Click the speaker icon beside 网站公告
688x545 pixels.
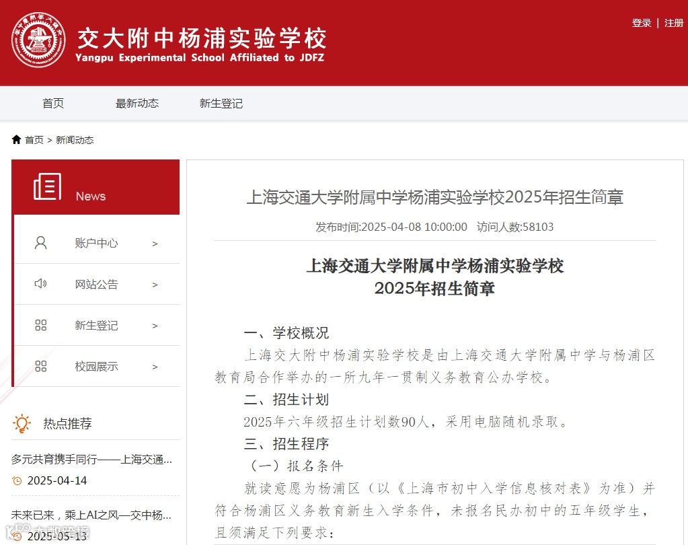click(41, 283)
